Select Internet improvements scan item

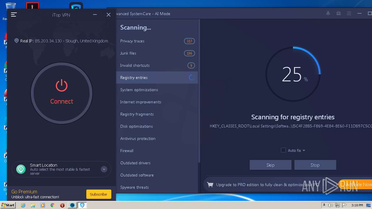[157, 102]
